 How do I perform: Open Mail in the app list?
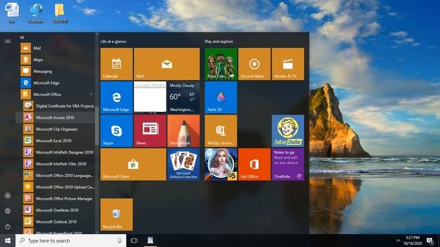[x=56, y=48]
